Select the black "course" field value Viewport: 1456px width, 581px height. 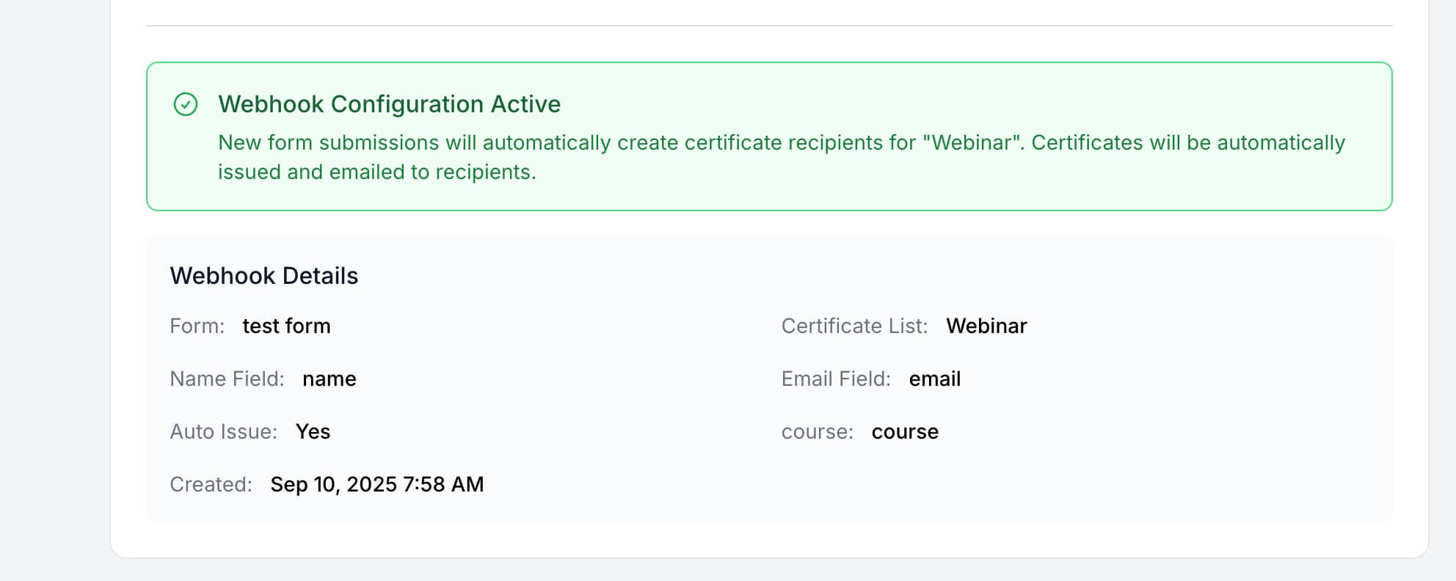(905, 432)
